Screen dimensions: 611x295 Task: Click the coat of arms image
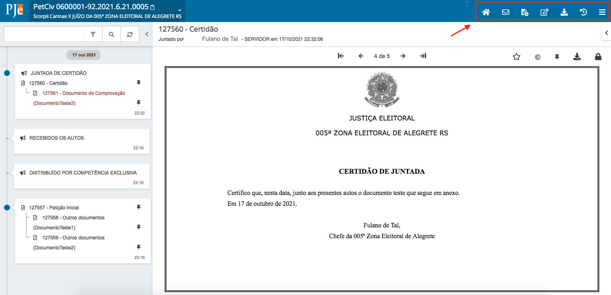click(x=382, y=89)
